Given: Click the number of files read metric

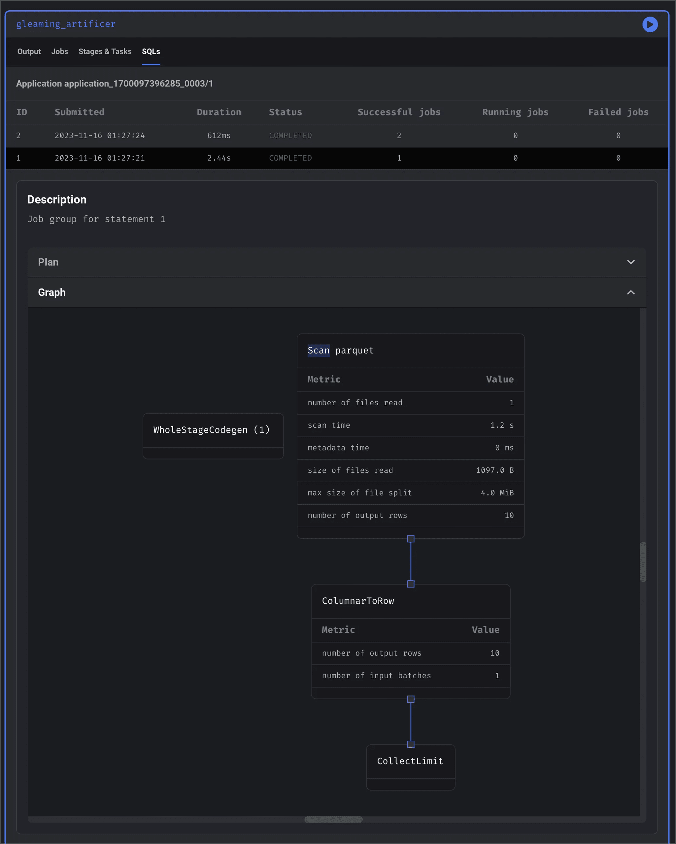Looking at the screenshot, I should 410,403.
